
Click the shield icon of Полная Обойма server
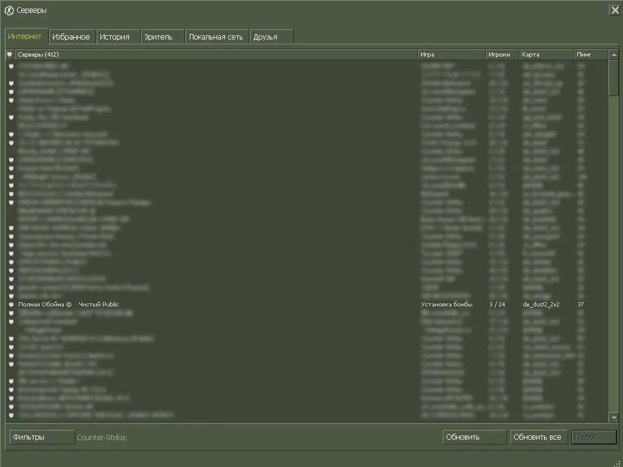(x=11, y=305)
